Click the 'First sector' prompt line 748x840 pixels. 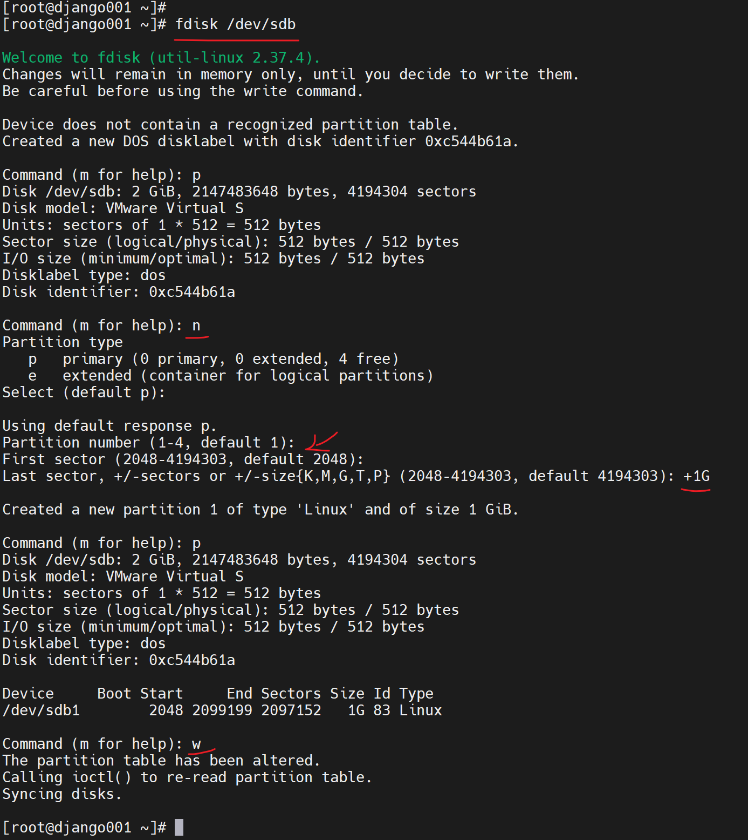tap(183, 459)
